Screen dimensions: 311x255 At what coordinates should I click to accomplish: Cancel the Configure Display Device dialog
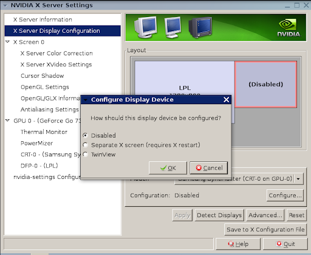pyautogui.click(x=209, y=168)
